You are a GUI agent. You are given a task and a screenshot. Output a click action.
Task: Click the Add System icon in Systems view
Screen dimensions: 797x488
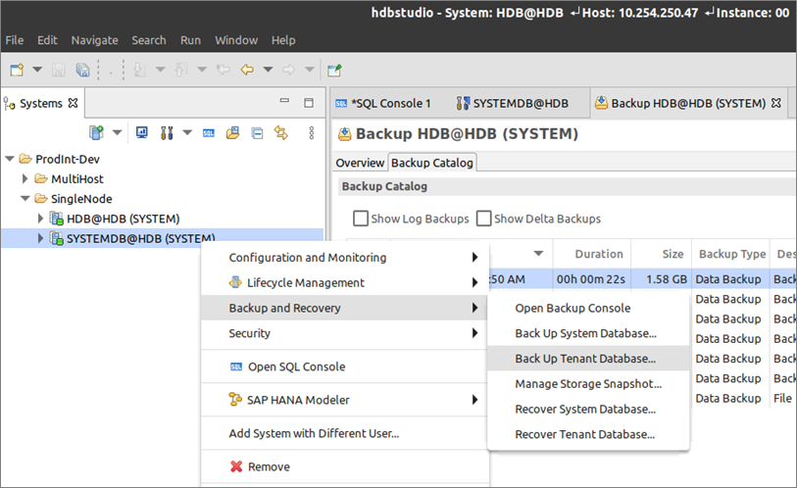point(96,132)
